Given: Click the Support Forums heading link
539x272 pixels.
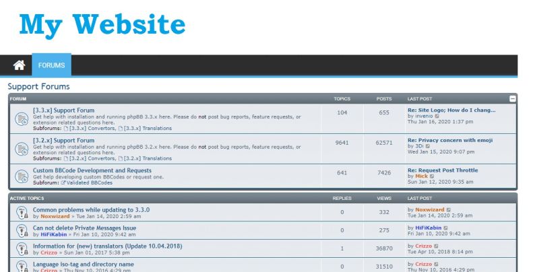Looking at the screenshot, I should click(39, 87).
